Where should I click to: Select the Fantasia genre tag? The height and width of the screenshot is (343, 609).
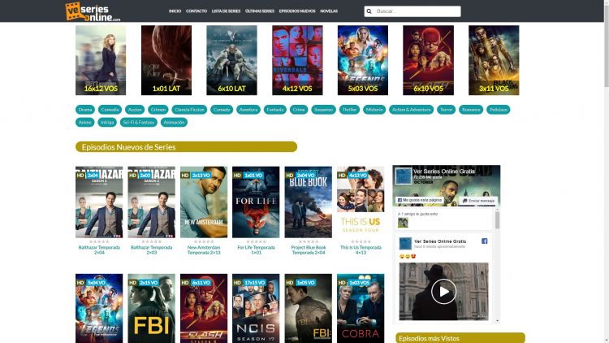(x=275, y=110)
